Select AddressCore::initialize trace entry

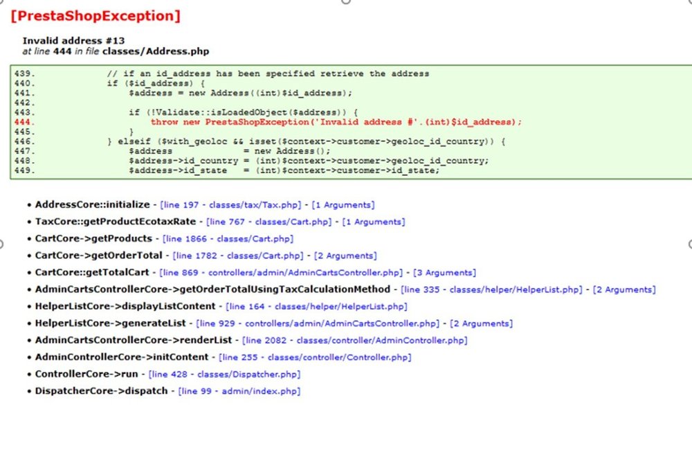coord(92,204)
